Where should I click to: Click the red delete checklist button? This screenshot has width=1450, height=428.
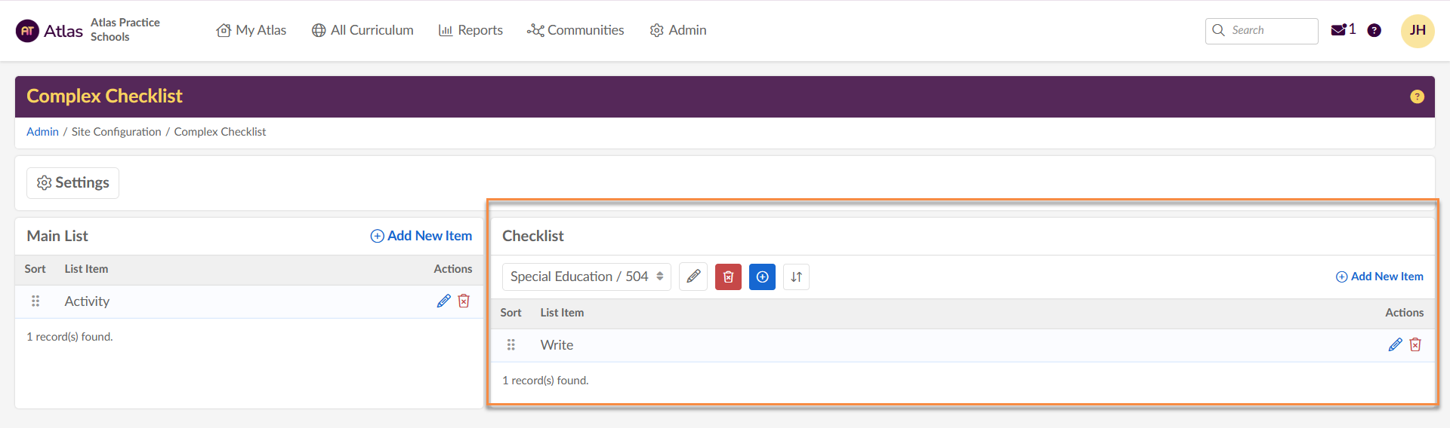[x=728, y=277]
